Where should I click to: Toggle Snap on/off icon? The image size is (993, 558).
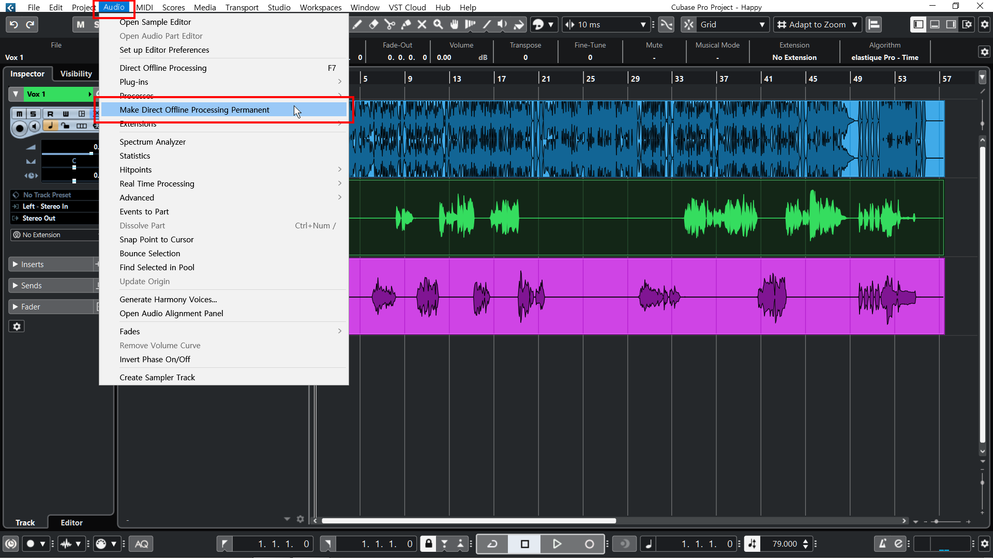pos(688,24)
